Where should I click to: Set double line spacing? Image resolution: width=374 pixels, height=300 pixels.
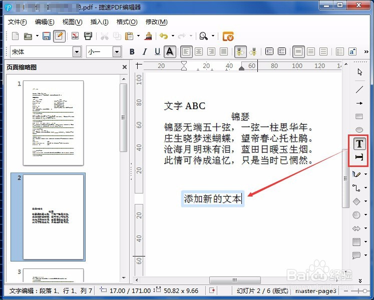[323, 51]
